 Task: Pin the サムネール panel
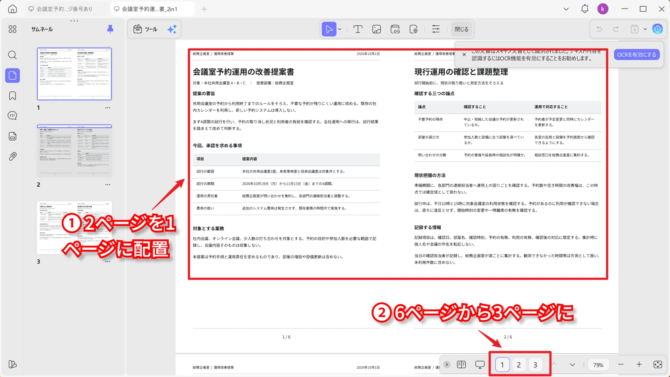pyautogui.click(x=110, y=29)
